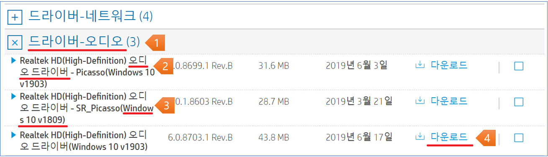This screenshot has height=157, width=548.
Task: Click the orange marker numbered 4
Action: click(x=486, y=138)
